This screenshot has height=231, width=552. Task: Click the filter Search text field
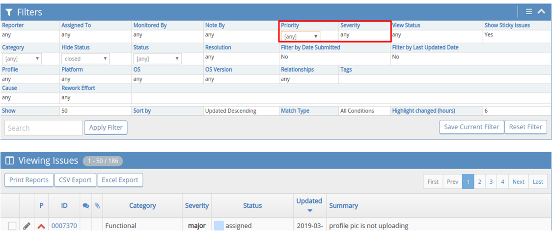(x=43, y=128)
